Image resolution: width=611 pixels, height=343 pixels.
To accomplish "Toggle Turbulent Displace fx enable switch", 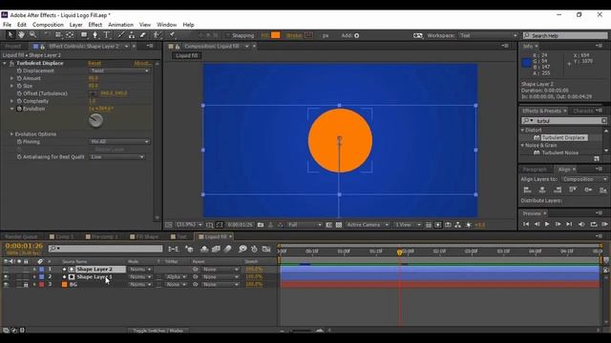I will coord(11,63).
